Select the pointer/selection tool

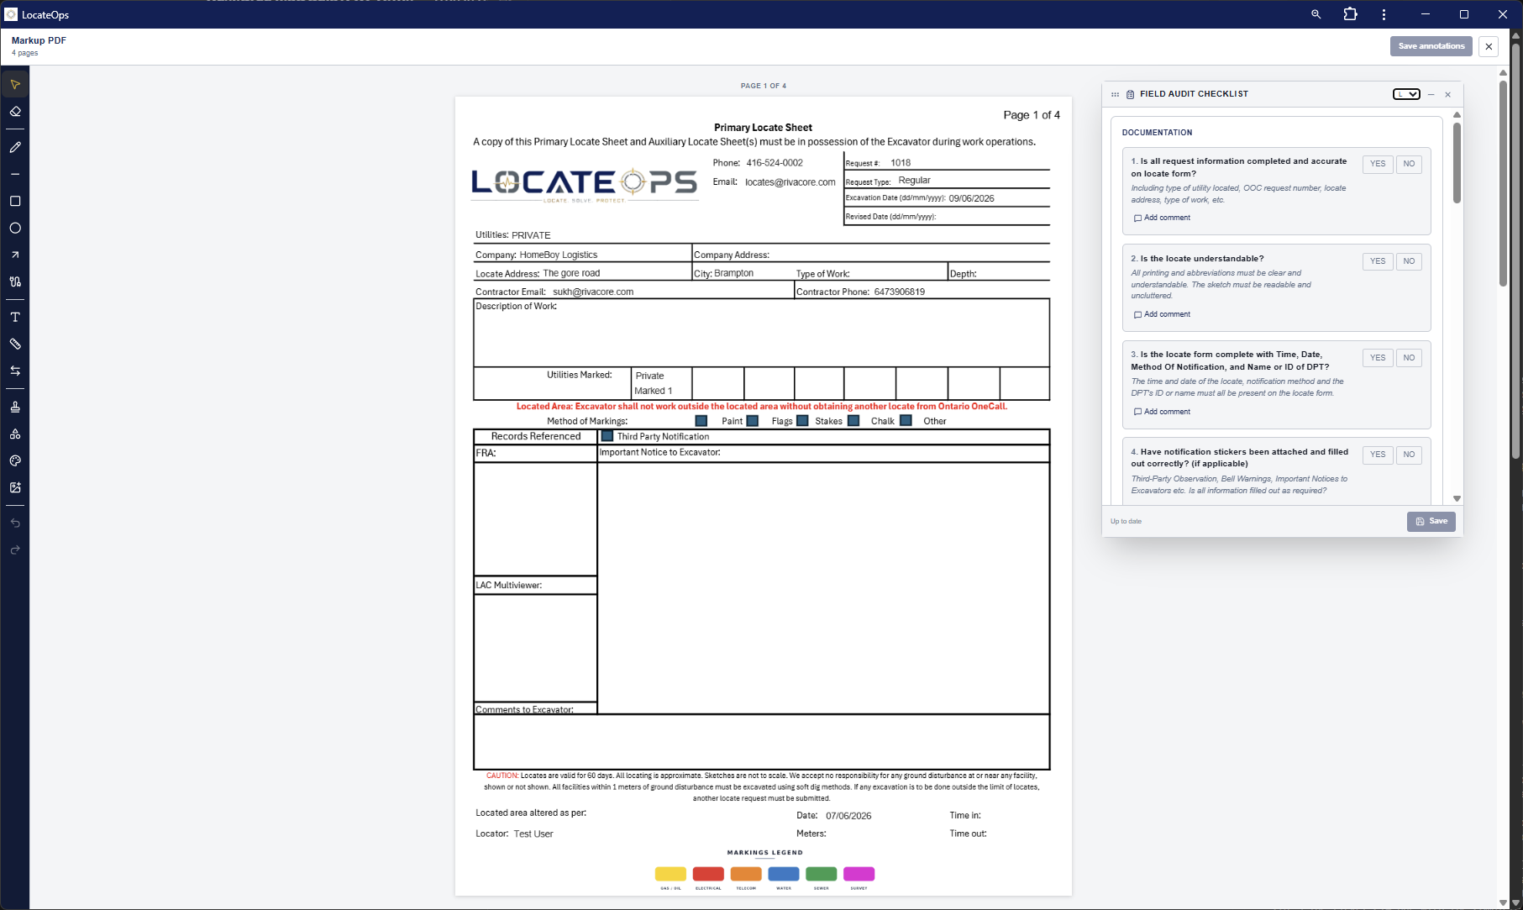[x=15, y=85]
